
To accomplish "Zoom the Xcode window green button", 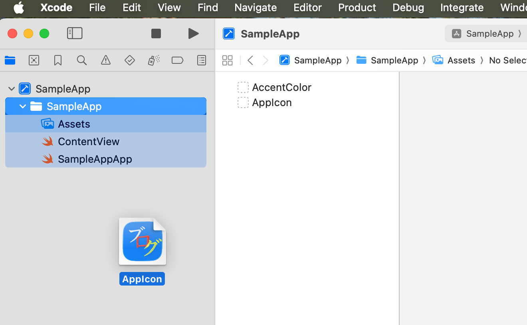I will point(44,33).
